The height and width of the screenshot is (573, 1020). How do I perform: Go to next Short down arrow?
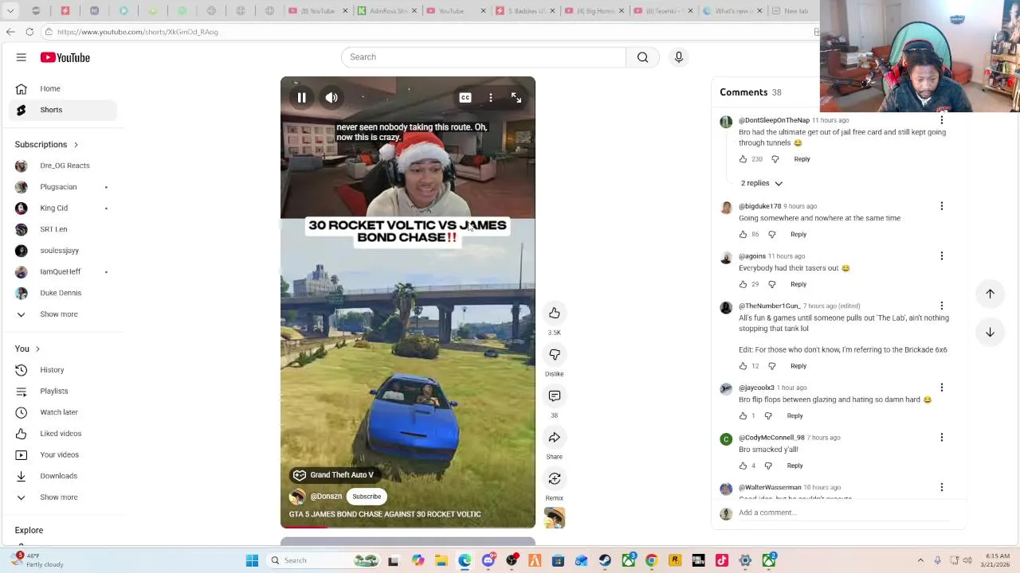click(x=990, y=332)
